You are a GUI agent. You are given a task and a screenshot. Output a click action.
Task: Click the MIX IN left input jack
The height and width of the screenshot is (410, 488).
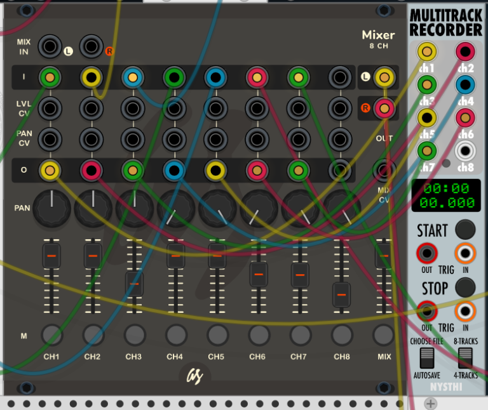click(x=50, y=46)
